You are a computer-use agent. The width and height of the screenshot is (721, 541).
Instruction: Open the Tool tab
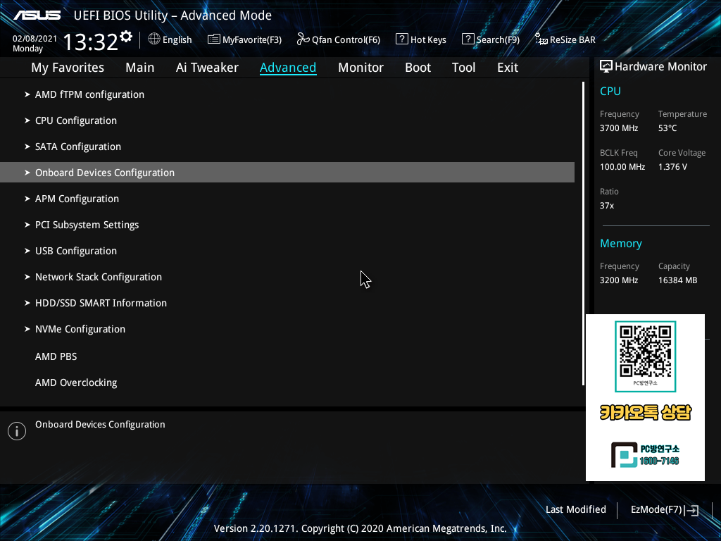[x=463, y=68]
